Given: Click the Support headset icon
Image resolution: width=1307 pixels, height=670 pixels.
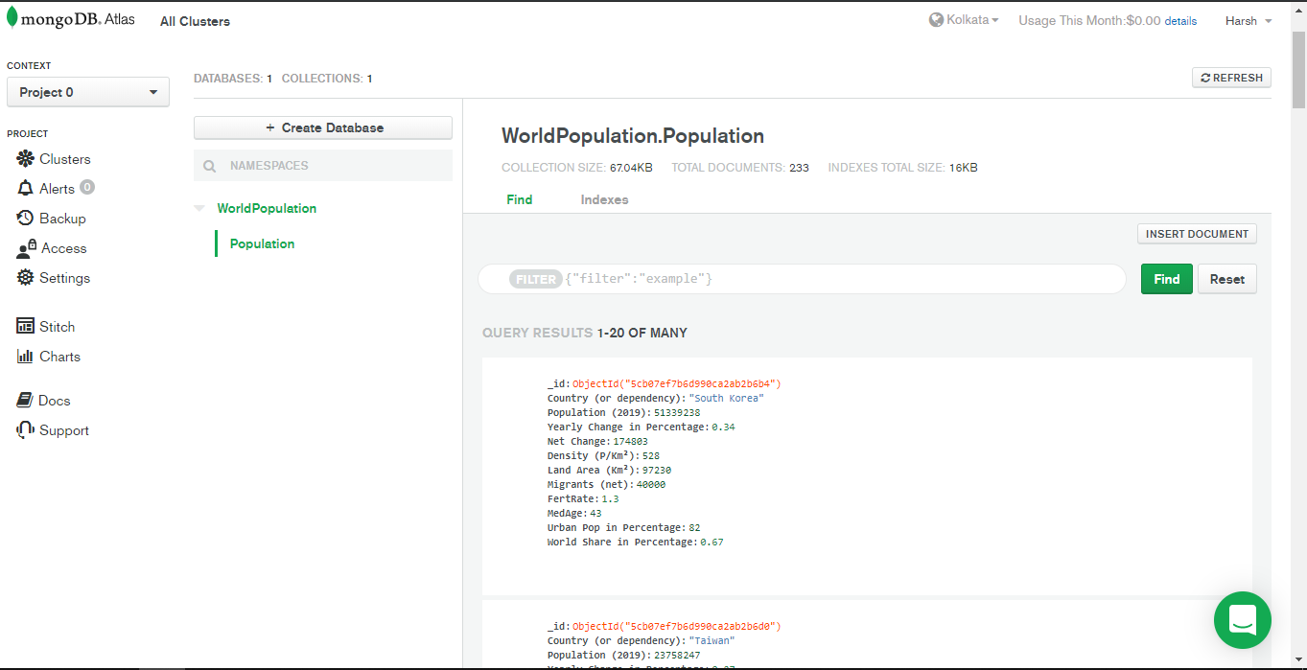Looking at the screenshot, I should pos(25,430).
